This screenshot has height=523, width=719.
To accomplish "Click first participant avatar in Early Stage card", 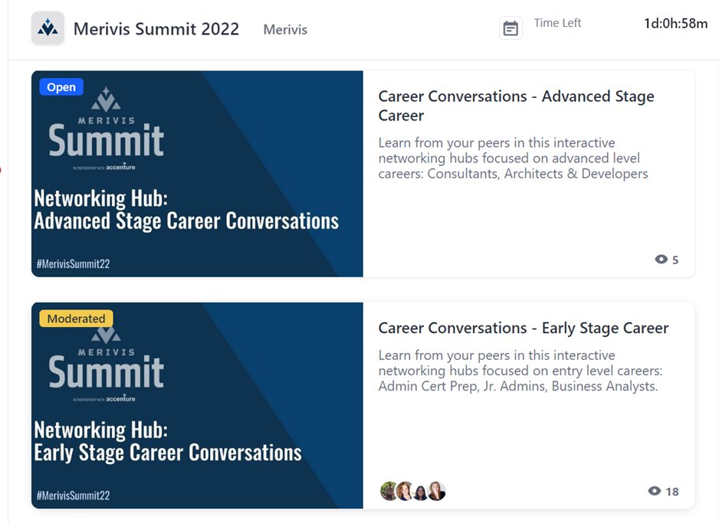I will click(x=389, y=491).
